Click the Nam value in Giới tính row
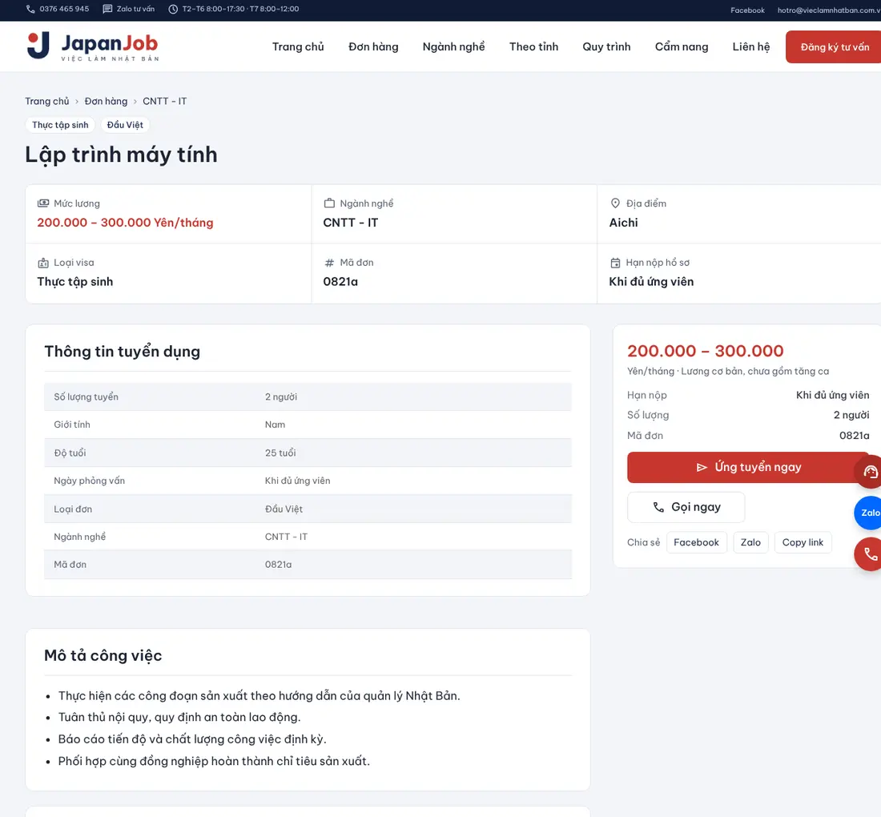881x817 pixels. (275, 425)
